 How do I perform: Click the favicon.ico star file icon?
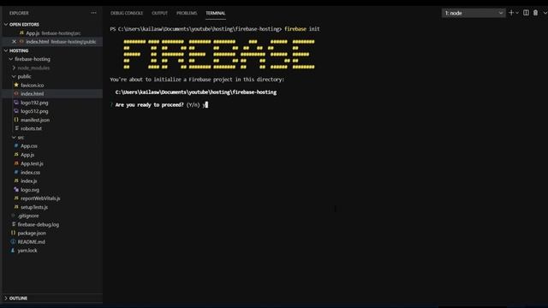(16, 85)
